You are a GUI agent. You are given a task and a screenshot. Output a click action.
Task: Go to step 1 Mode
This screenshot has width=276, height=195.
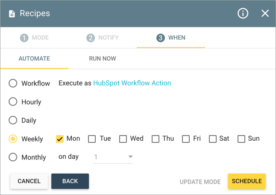tap(34, 38)
